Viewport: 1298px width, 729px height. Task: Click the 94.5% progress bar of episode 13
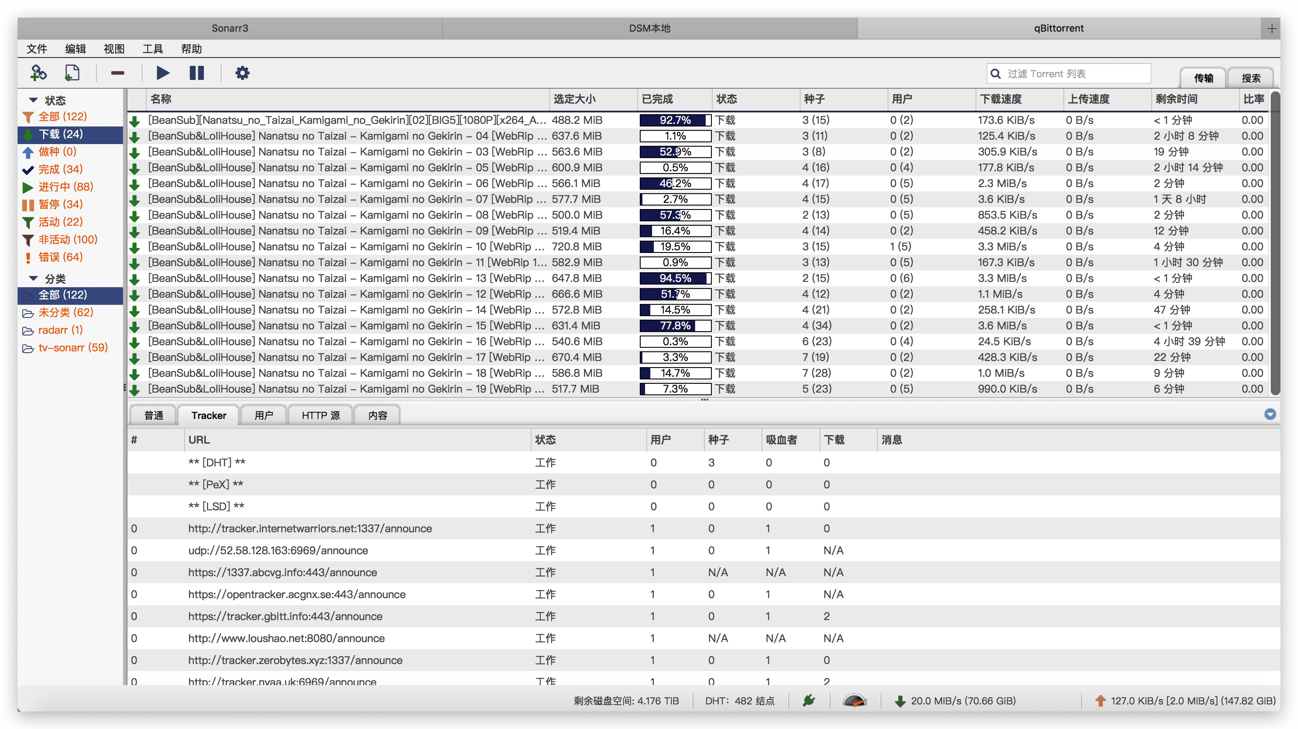pyautogui.click(x=675, y=278)
